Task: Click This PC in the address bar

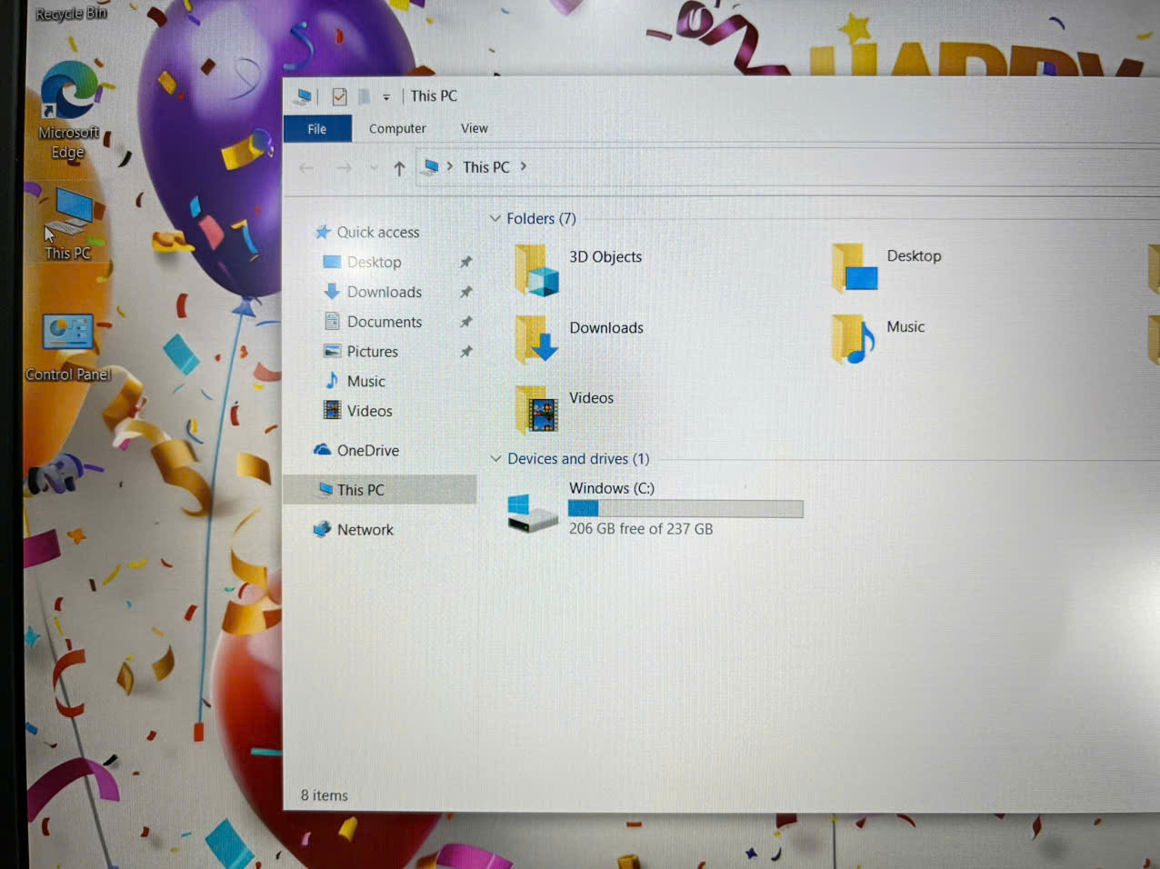Action: [x=485, y=167]
